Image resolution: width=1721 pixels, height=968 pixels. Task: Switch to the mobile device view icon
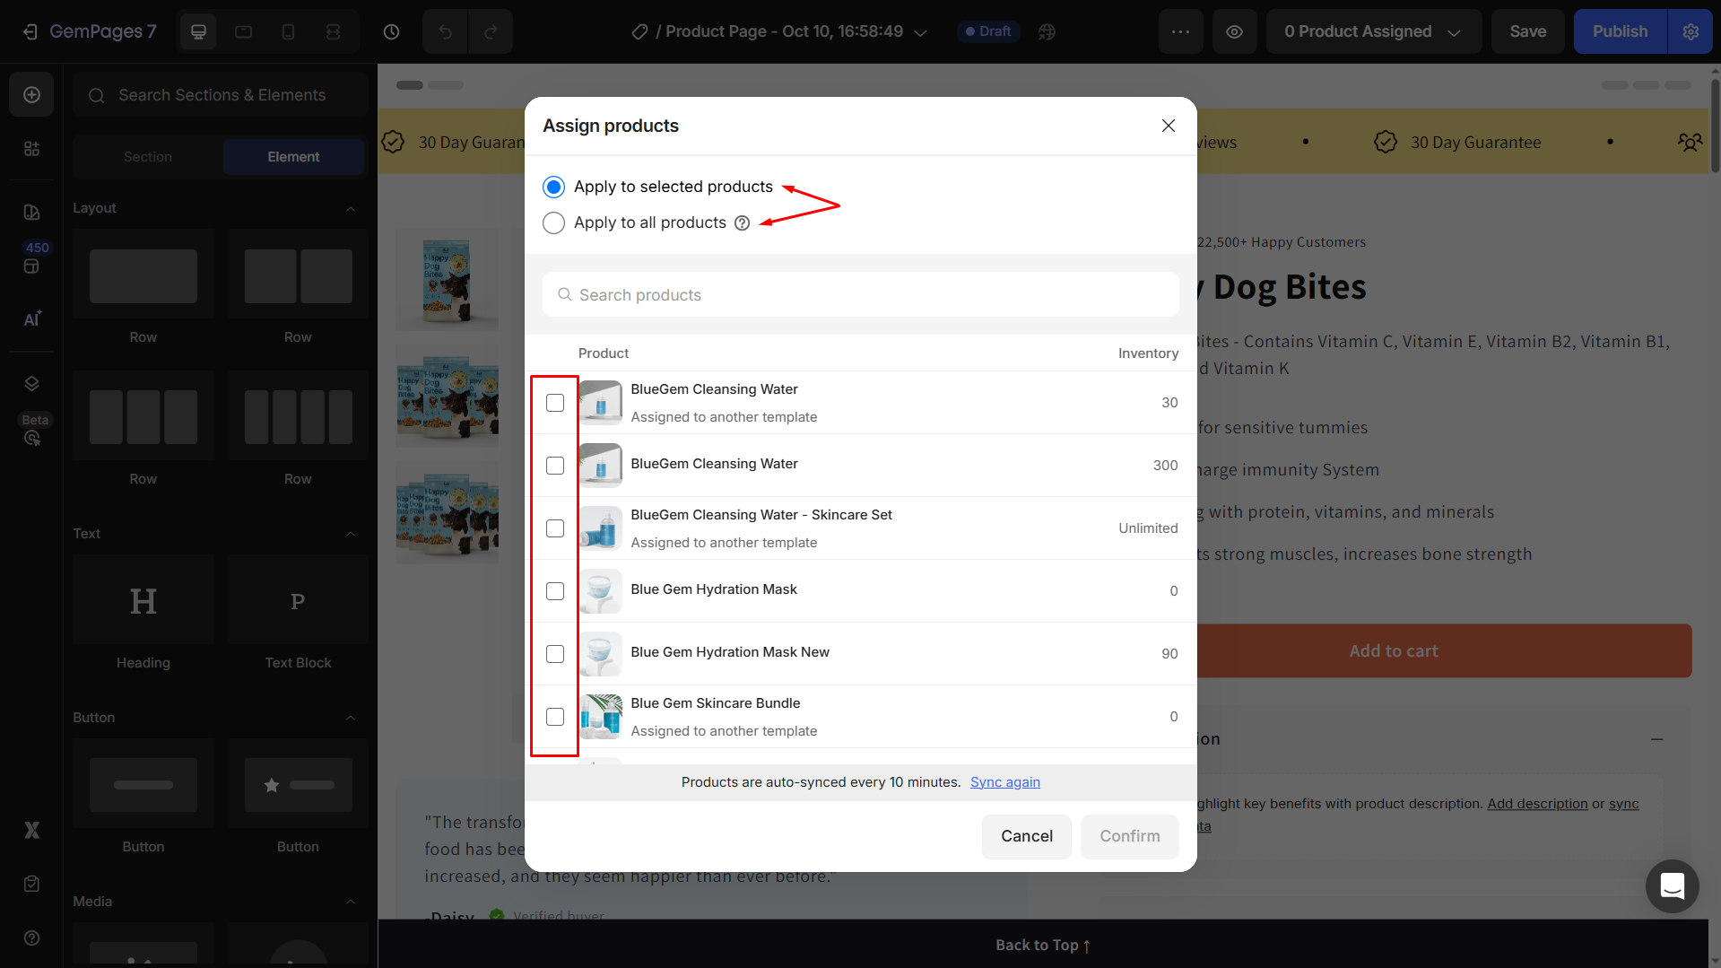click(x=288, y=31)
